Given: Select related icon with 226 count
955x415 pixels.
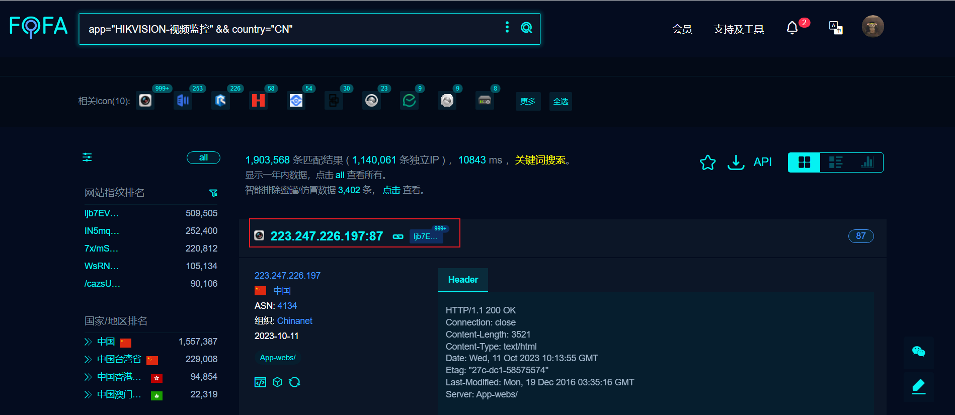Looking at the screenshot, I should coord(221,101).
